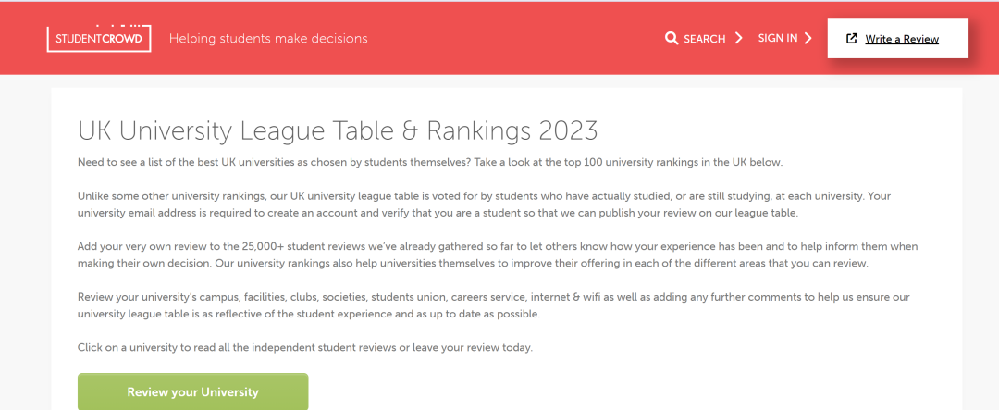999x410 pixels.
Task: Click the StudentCrowd logo
Action: click(x=99, y=38)
